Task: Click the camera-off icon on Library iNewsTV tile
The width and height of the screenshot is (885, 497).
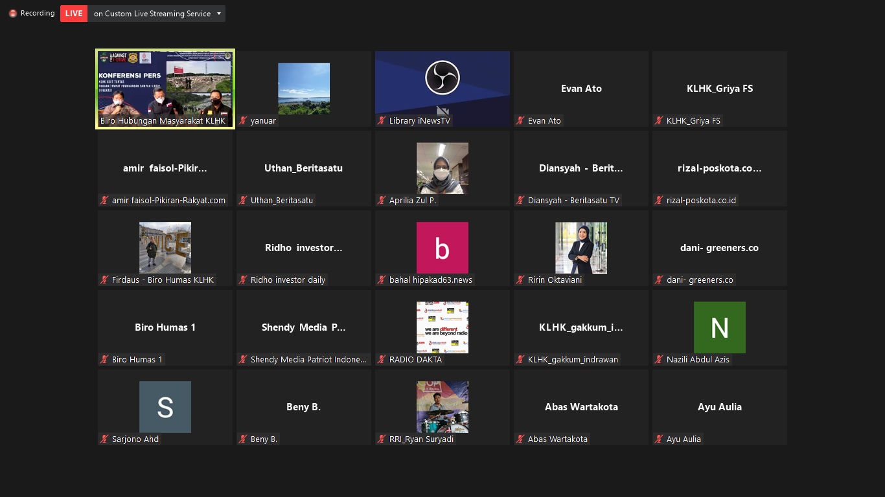Action: (442, 111)
